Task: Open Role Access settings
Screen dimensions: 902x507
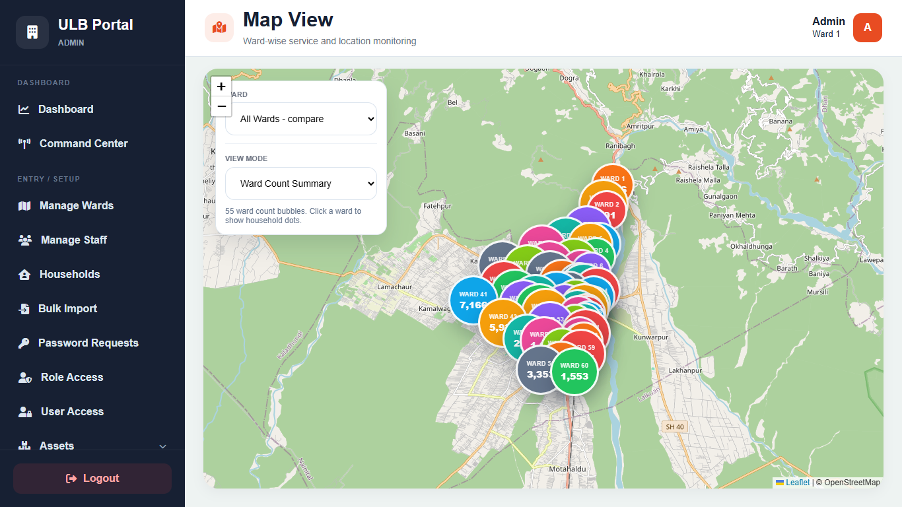Action: click(92, 378)
